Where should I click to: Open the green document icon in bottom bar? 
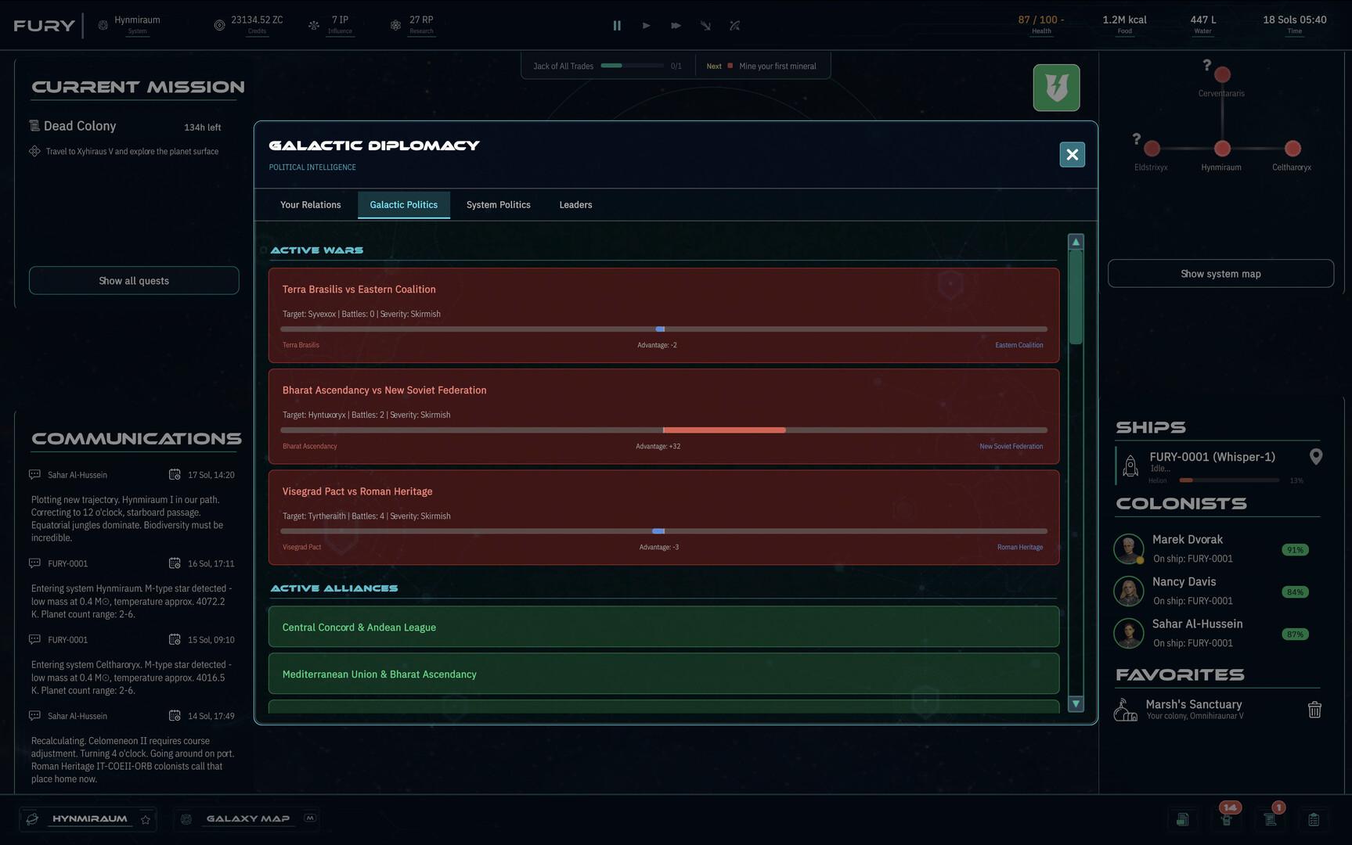click(x=1183, y=820)
